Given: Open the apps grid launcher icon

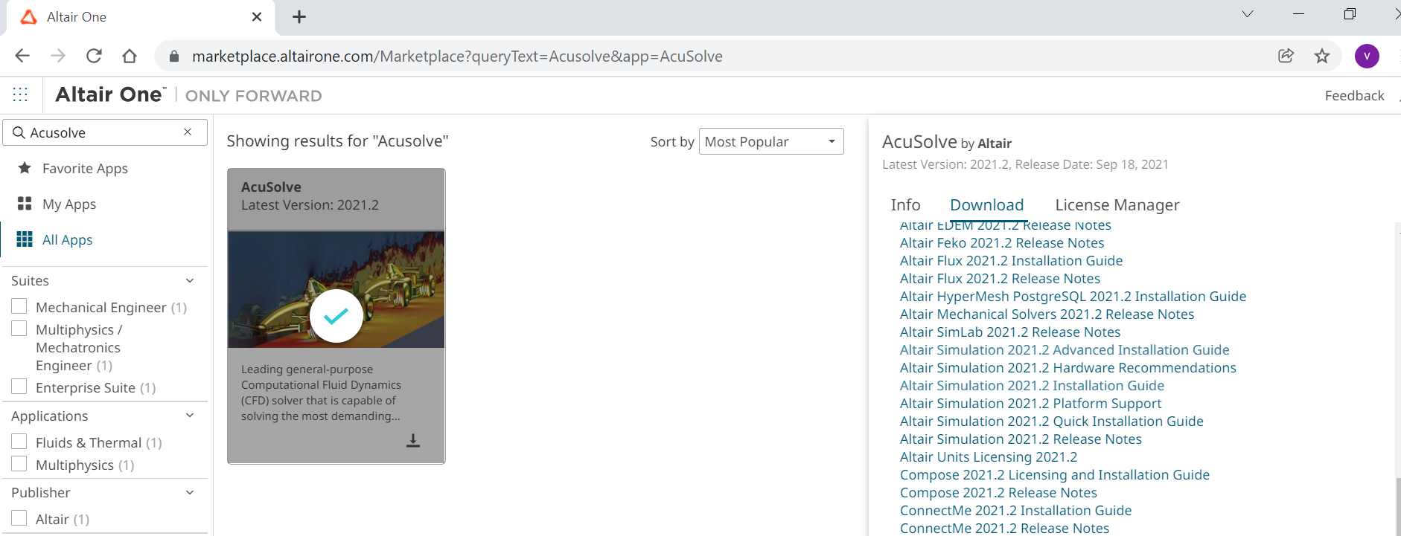Looking at the screenshot, I should [20, 94].
